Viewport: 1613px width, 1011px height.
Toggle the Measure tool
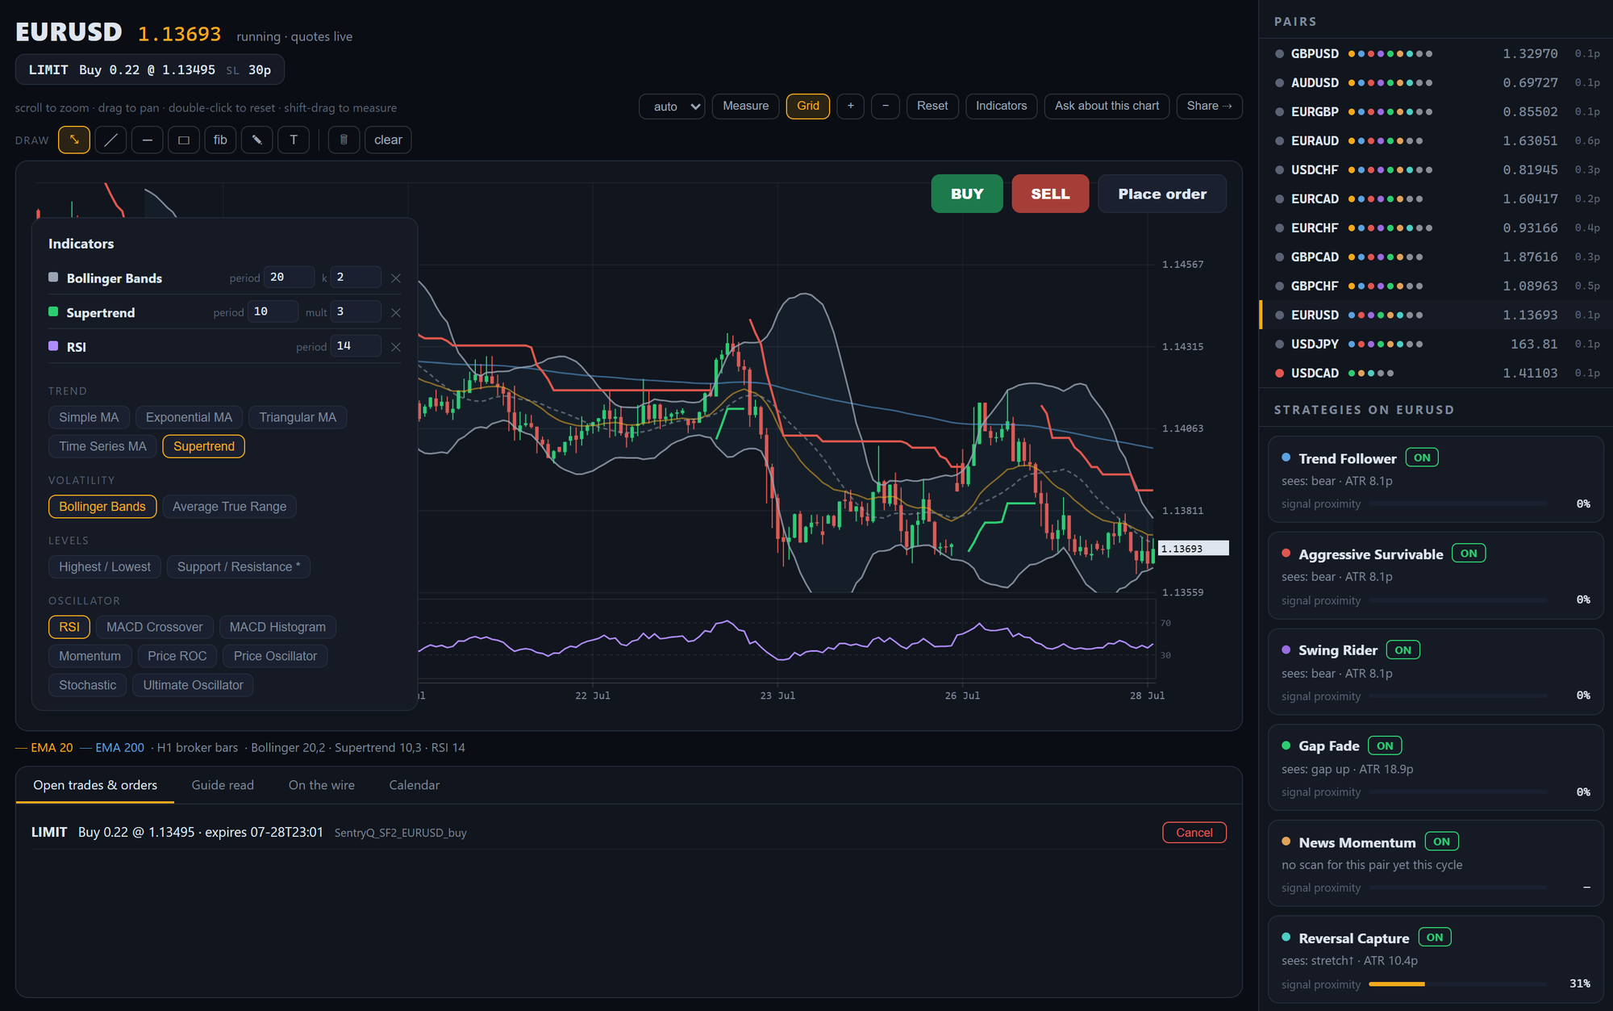tap(746, 106)
